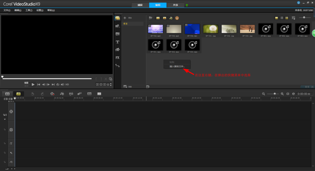This screenshot has width=315, height=171.
Task: Click 粘贴 in the context menu
Action: (x=177, y=62)
